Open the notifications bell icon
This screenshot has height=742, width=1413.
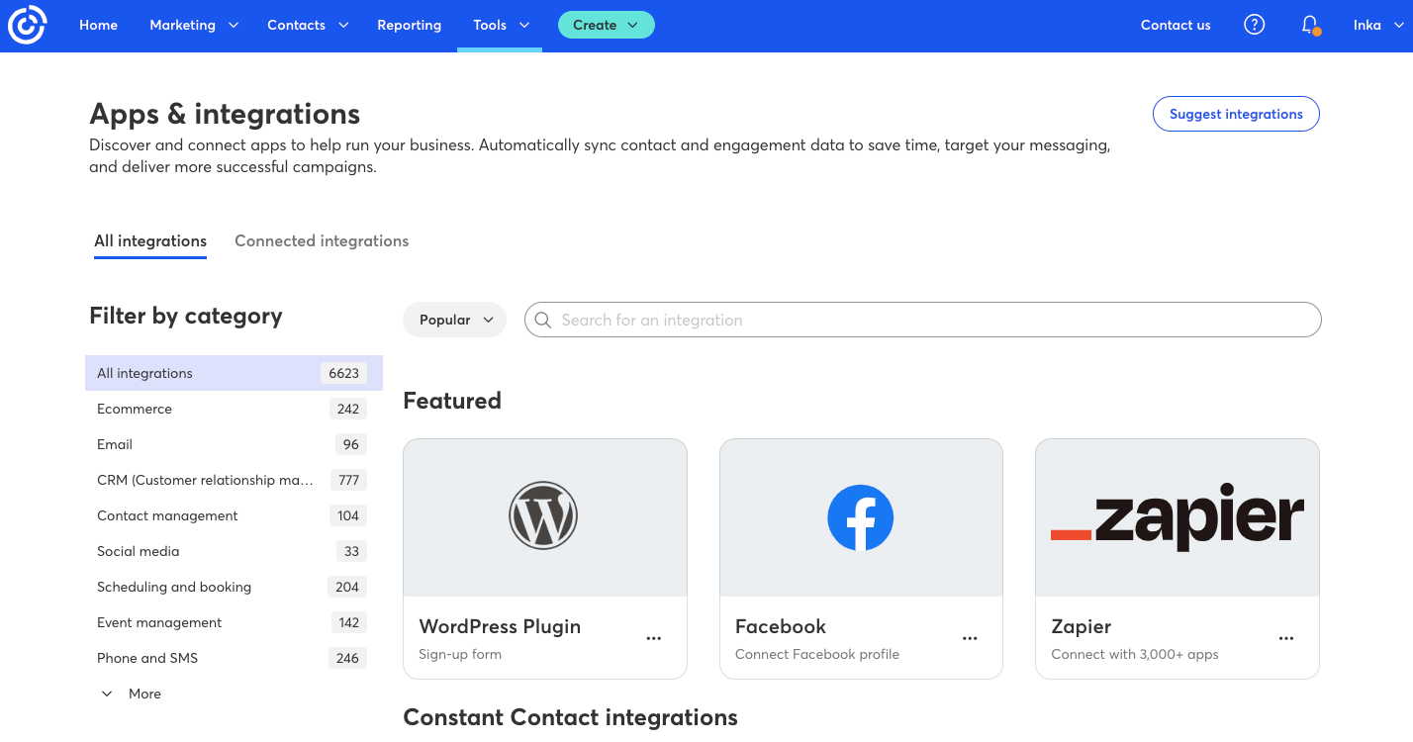point(1310,25)
